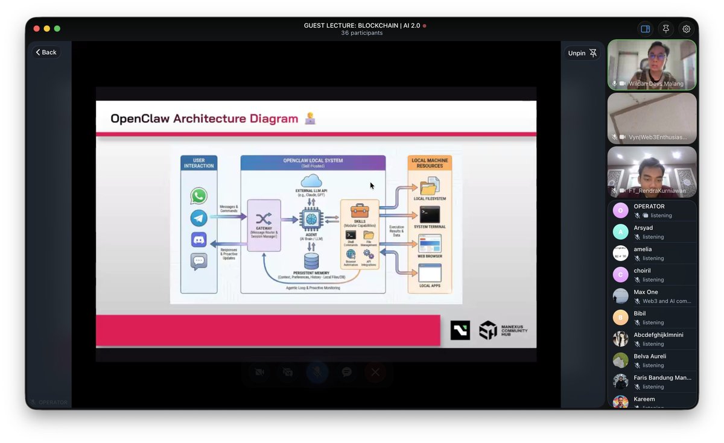Screen dimensions: 724x443
Task: Select FT_RendraKurniawan video tile
Action: click(x=652, y=172)
